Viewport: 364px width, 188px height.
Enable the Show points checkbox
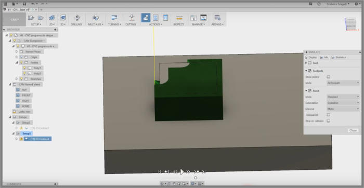329,77
